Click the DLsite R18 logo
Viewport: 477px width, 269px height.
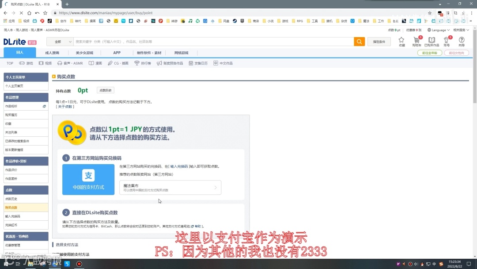tap(20, 42)
